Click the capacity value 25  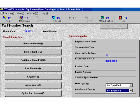[x=107, y=55]
